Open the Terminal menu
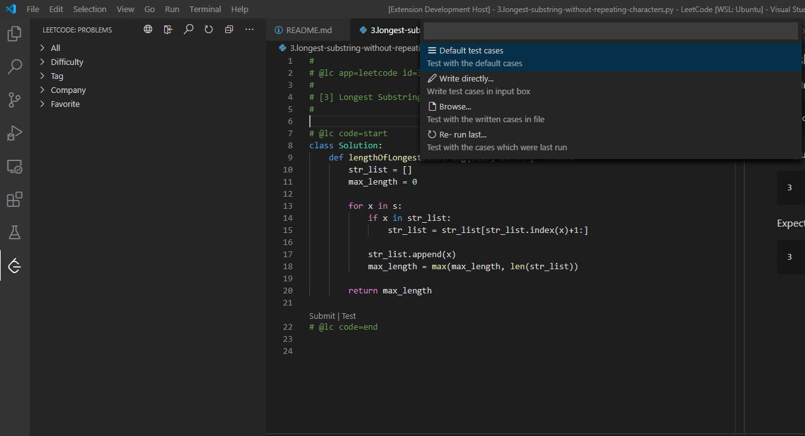 pos(206,9)
